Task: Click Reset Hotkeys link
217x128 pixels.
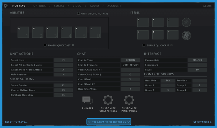Action: click(16, 122)
